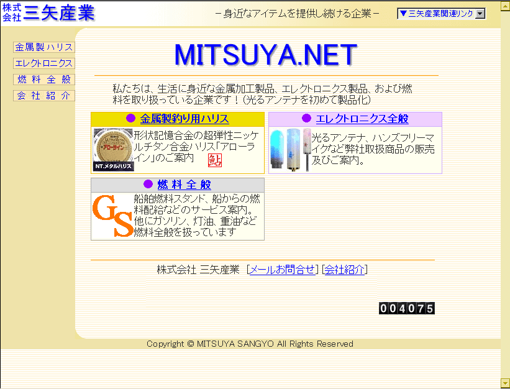Click the purple dot beside 燃料全般
Image resolution: width=510 pixels, height=389 pixels.
[148, 185]
